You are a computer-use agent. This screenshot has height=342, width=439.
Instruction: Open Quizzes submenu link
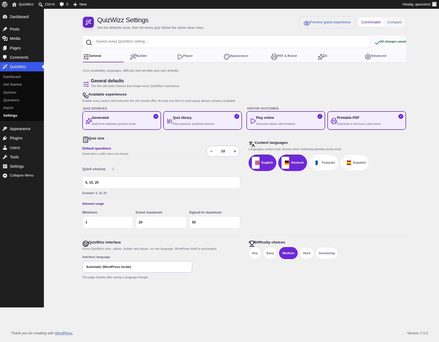10,92
